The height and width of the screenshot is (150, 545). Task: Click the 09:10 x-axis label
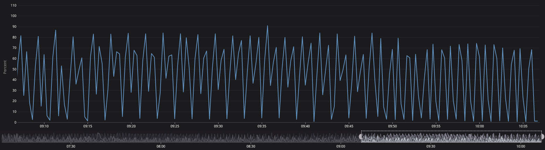tap(44, 126)
